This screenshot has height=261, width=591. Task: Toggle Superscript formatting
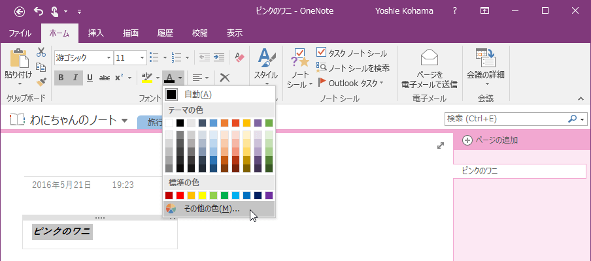[119, 78]
